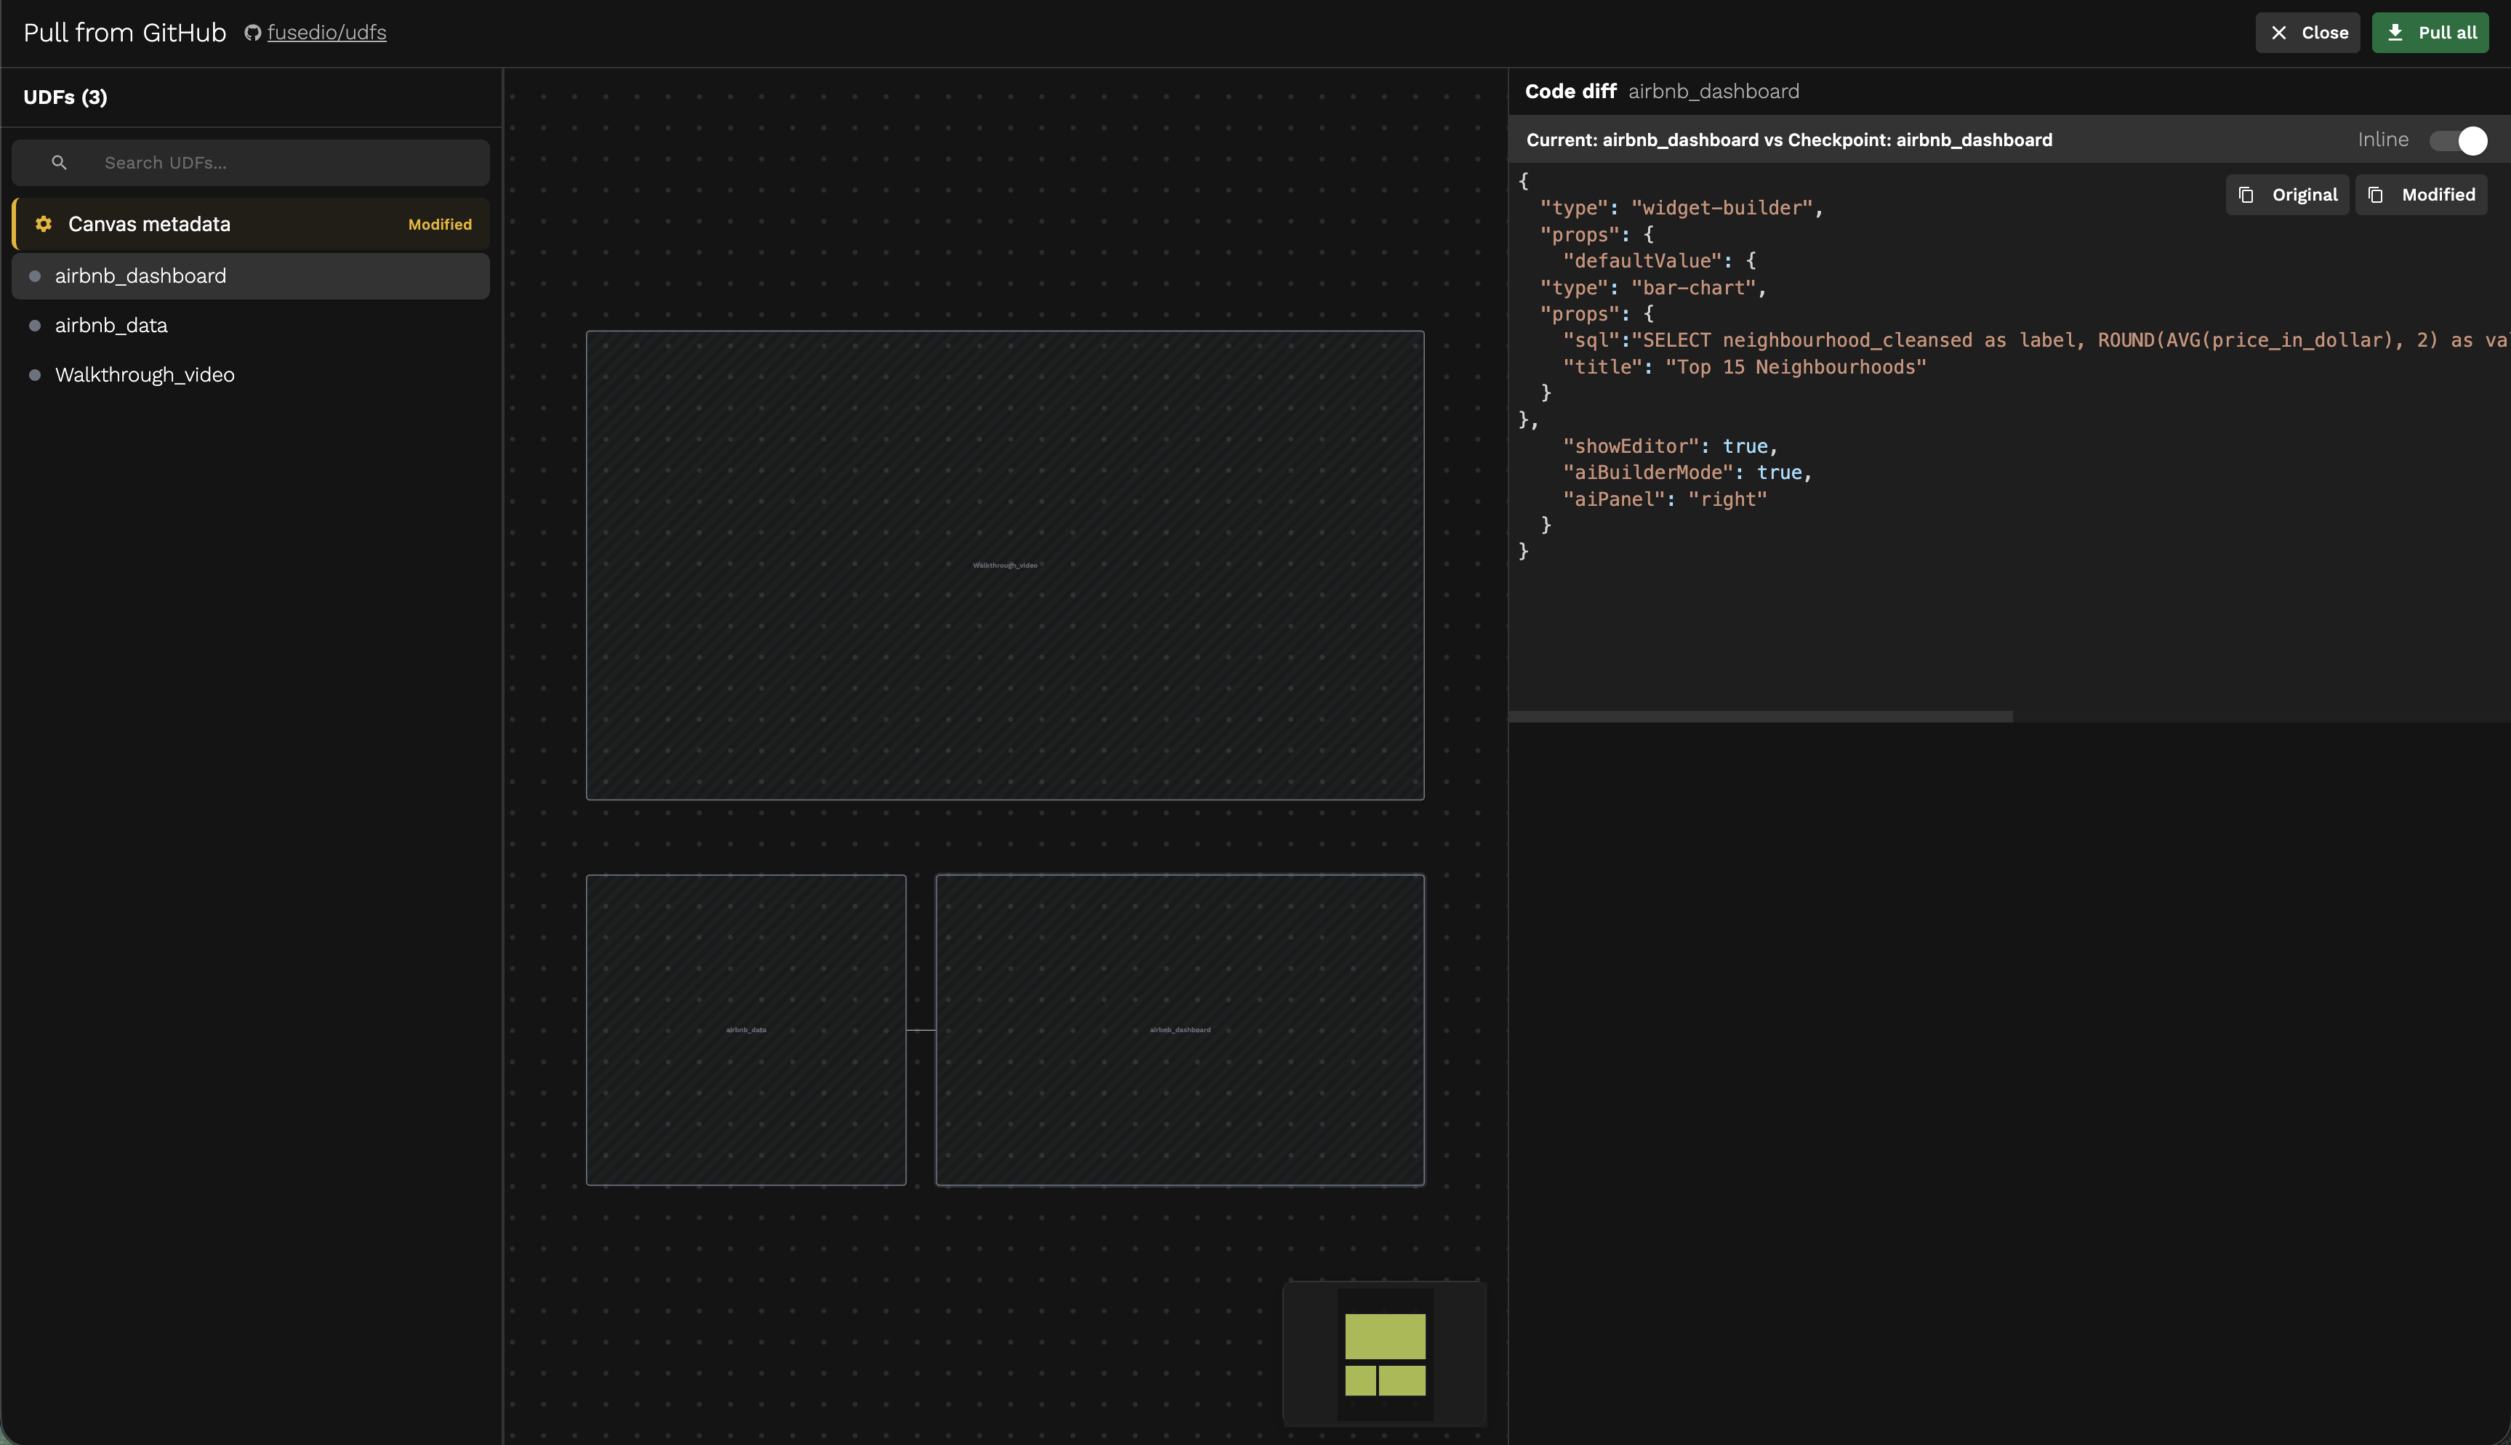Click the canvas minimap overview

[1384, 1353]
